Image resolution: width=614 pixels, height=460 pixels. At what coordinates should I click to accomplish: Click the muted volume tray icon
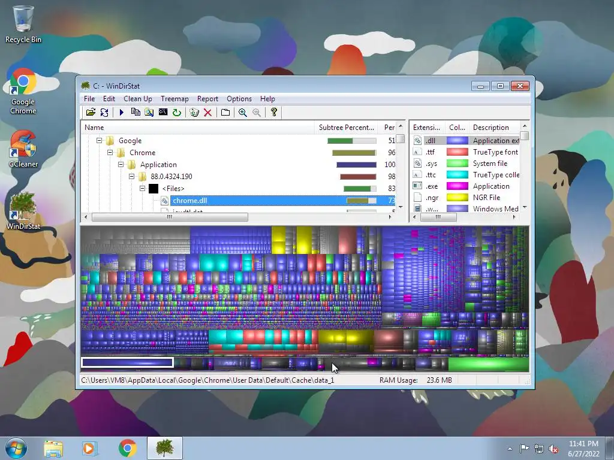553,449
